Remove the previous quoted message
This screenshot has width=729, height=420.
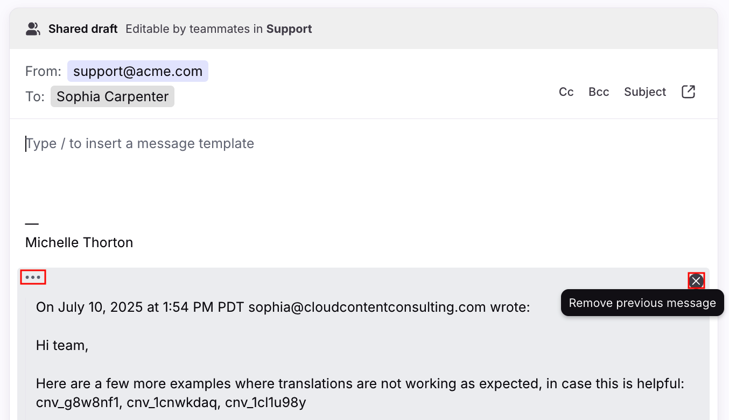pyautogui.click(x=696, y=281)
